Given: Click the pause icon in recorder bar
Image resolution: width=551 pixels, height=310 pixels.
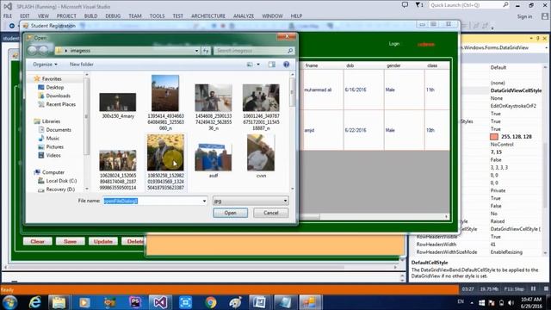Looking at the screenshot, I should (534, 288).
